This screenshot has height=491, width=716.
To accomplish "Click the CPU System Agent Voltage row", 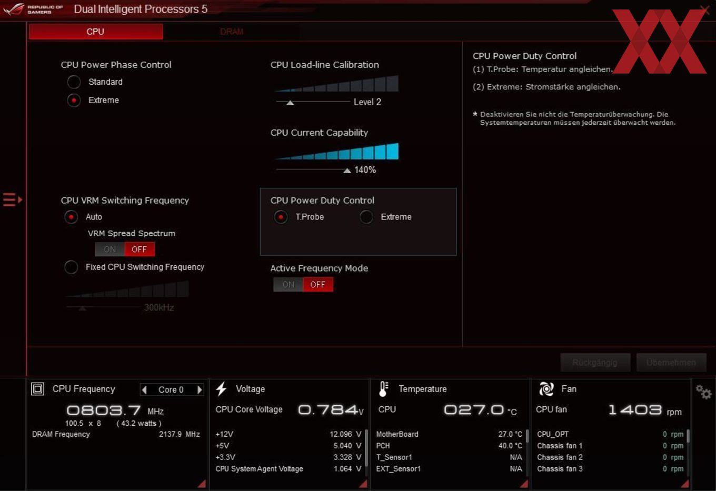I will click(x=289, y=469).
